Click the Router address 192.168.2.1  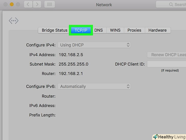click(71, 74)
